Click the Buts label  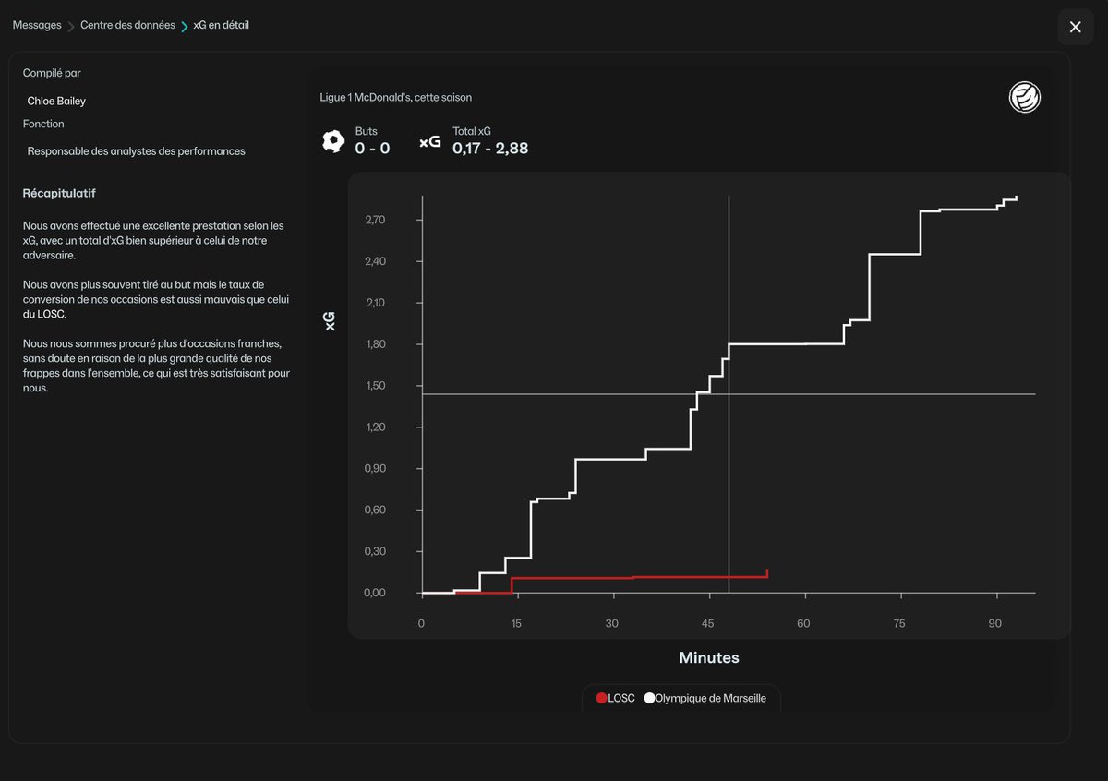(366, 131)
